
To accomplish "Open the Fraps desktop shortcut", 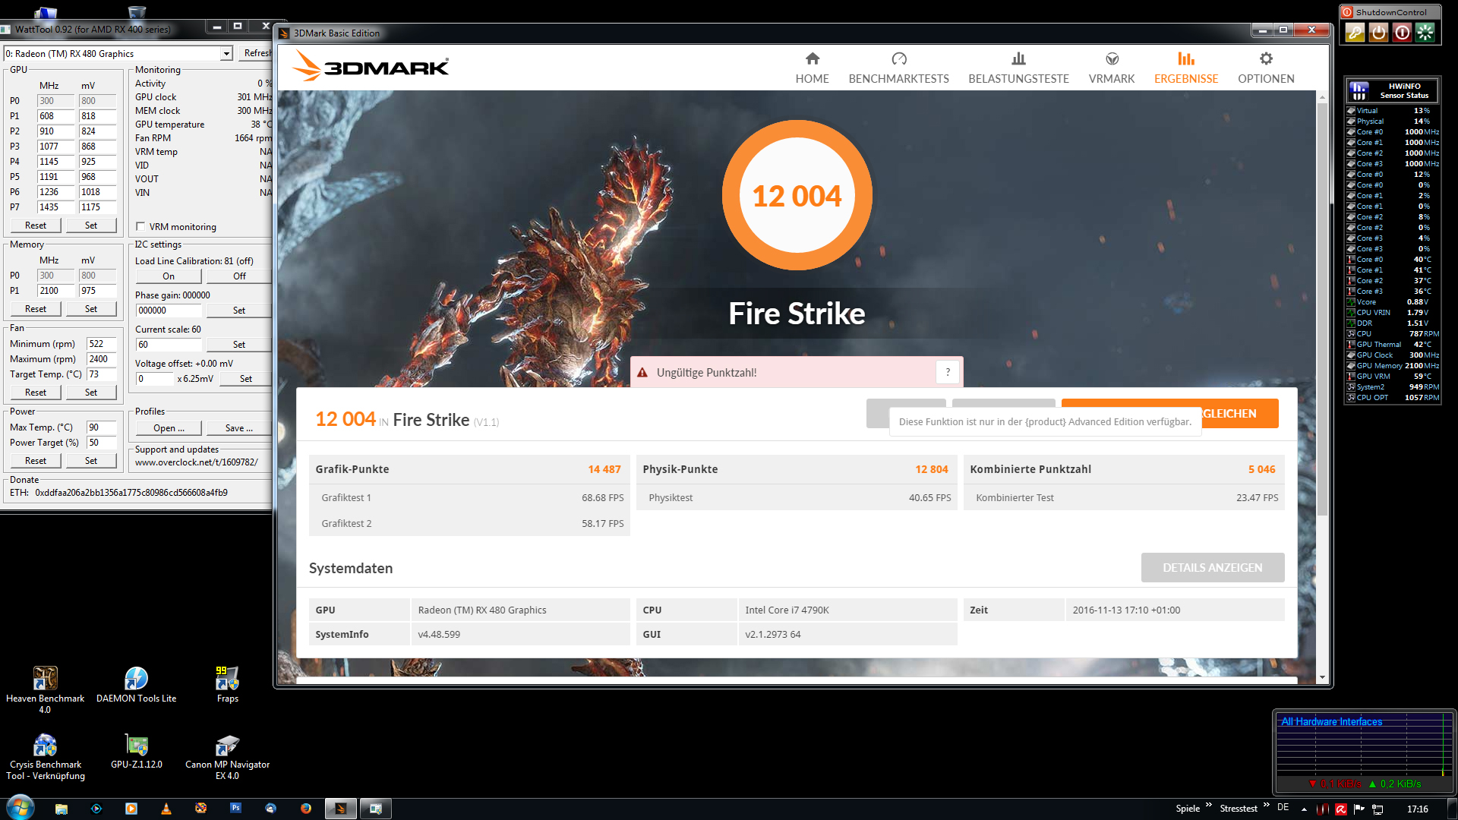I will coord(227,678).
